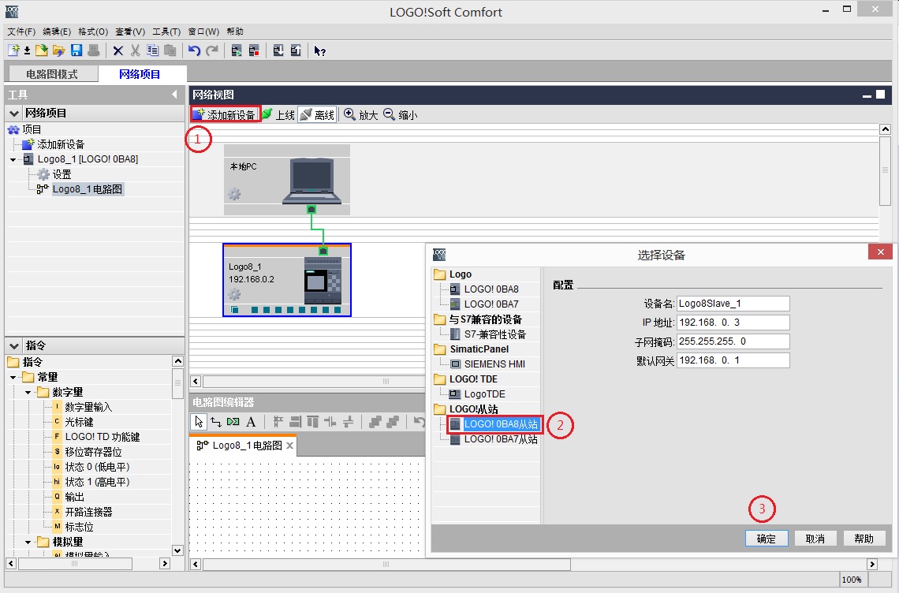Click the gear icon on 本地PC device
899x593 pixels.
click(x=234, y=195)
